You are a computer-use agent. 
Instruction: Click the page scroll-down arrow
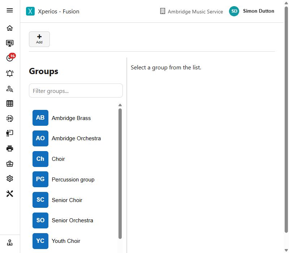(286, 250)
